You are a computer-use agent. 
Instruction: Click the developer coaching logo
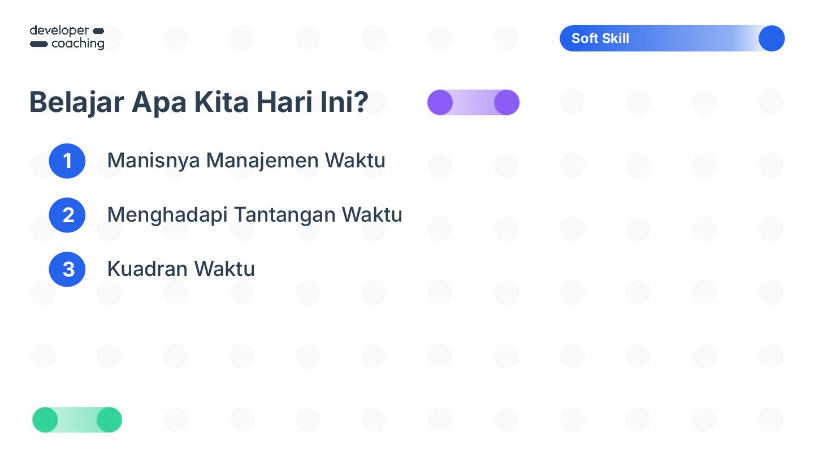67,37
